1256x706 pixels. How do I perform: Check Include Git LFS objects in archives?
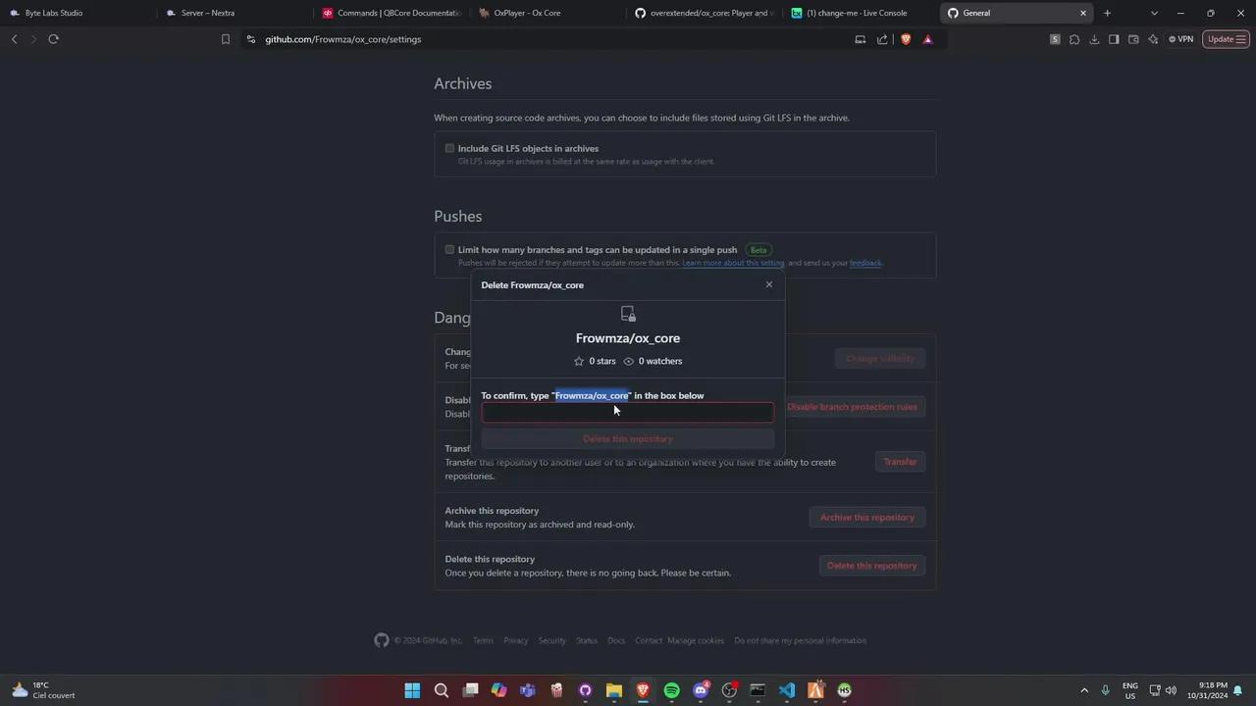(x=449, y=148)
